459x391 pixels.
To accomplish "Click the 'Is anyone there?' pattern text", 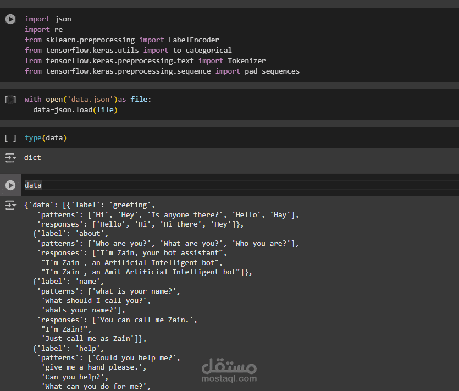I will [x=185, y=215].
